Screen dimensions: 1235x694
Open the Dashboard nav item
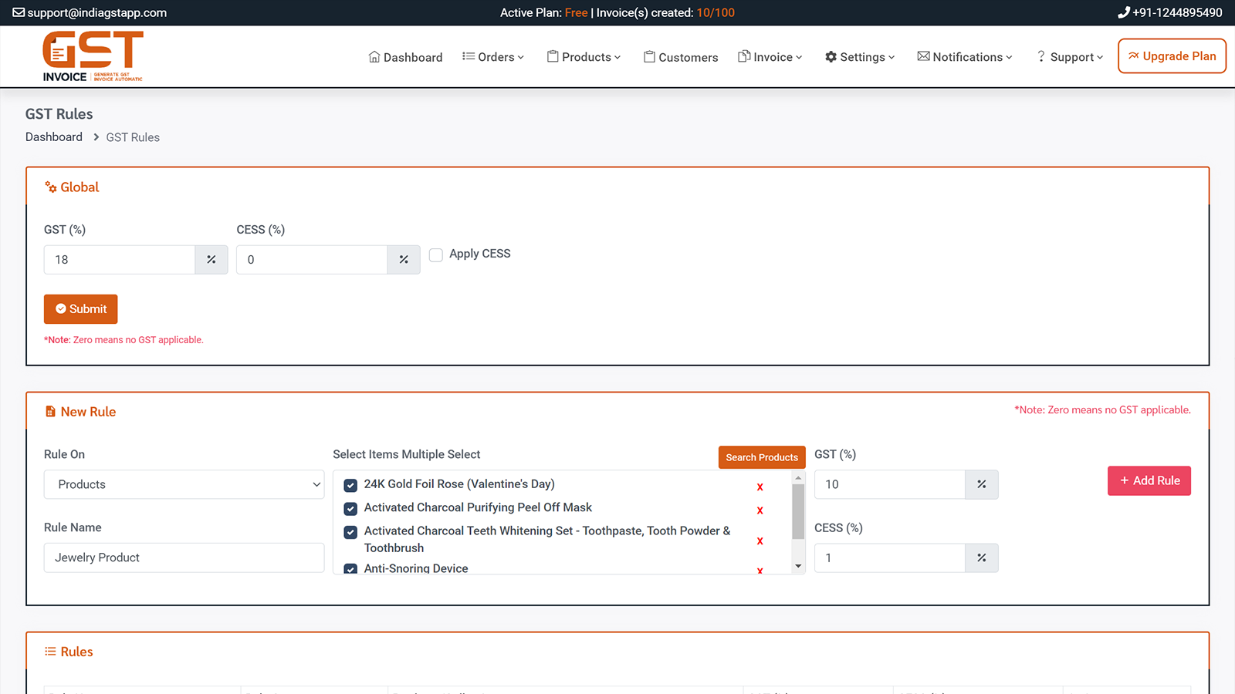[405, 57]
